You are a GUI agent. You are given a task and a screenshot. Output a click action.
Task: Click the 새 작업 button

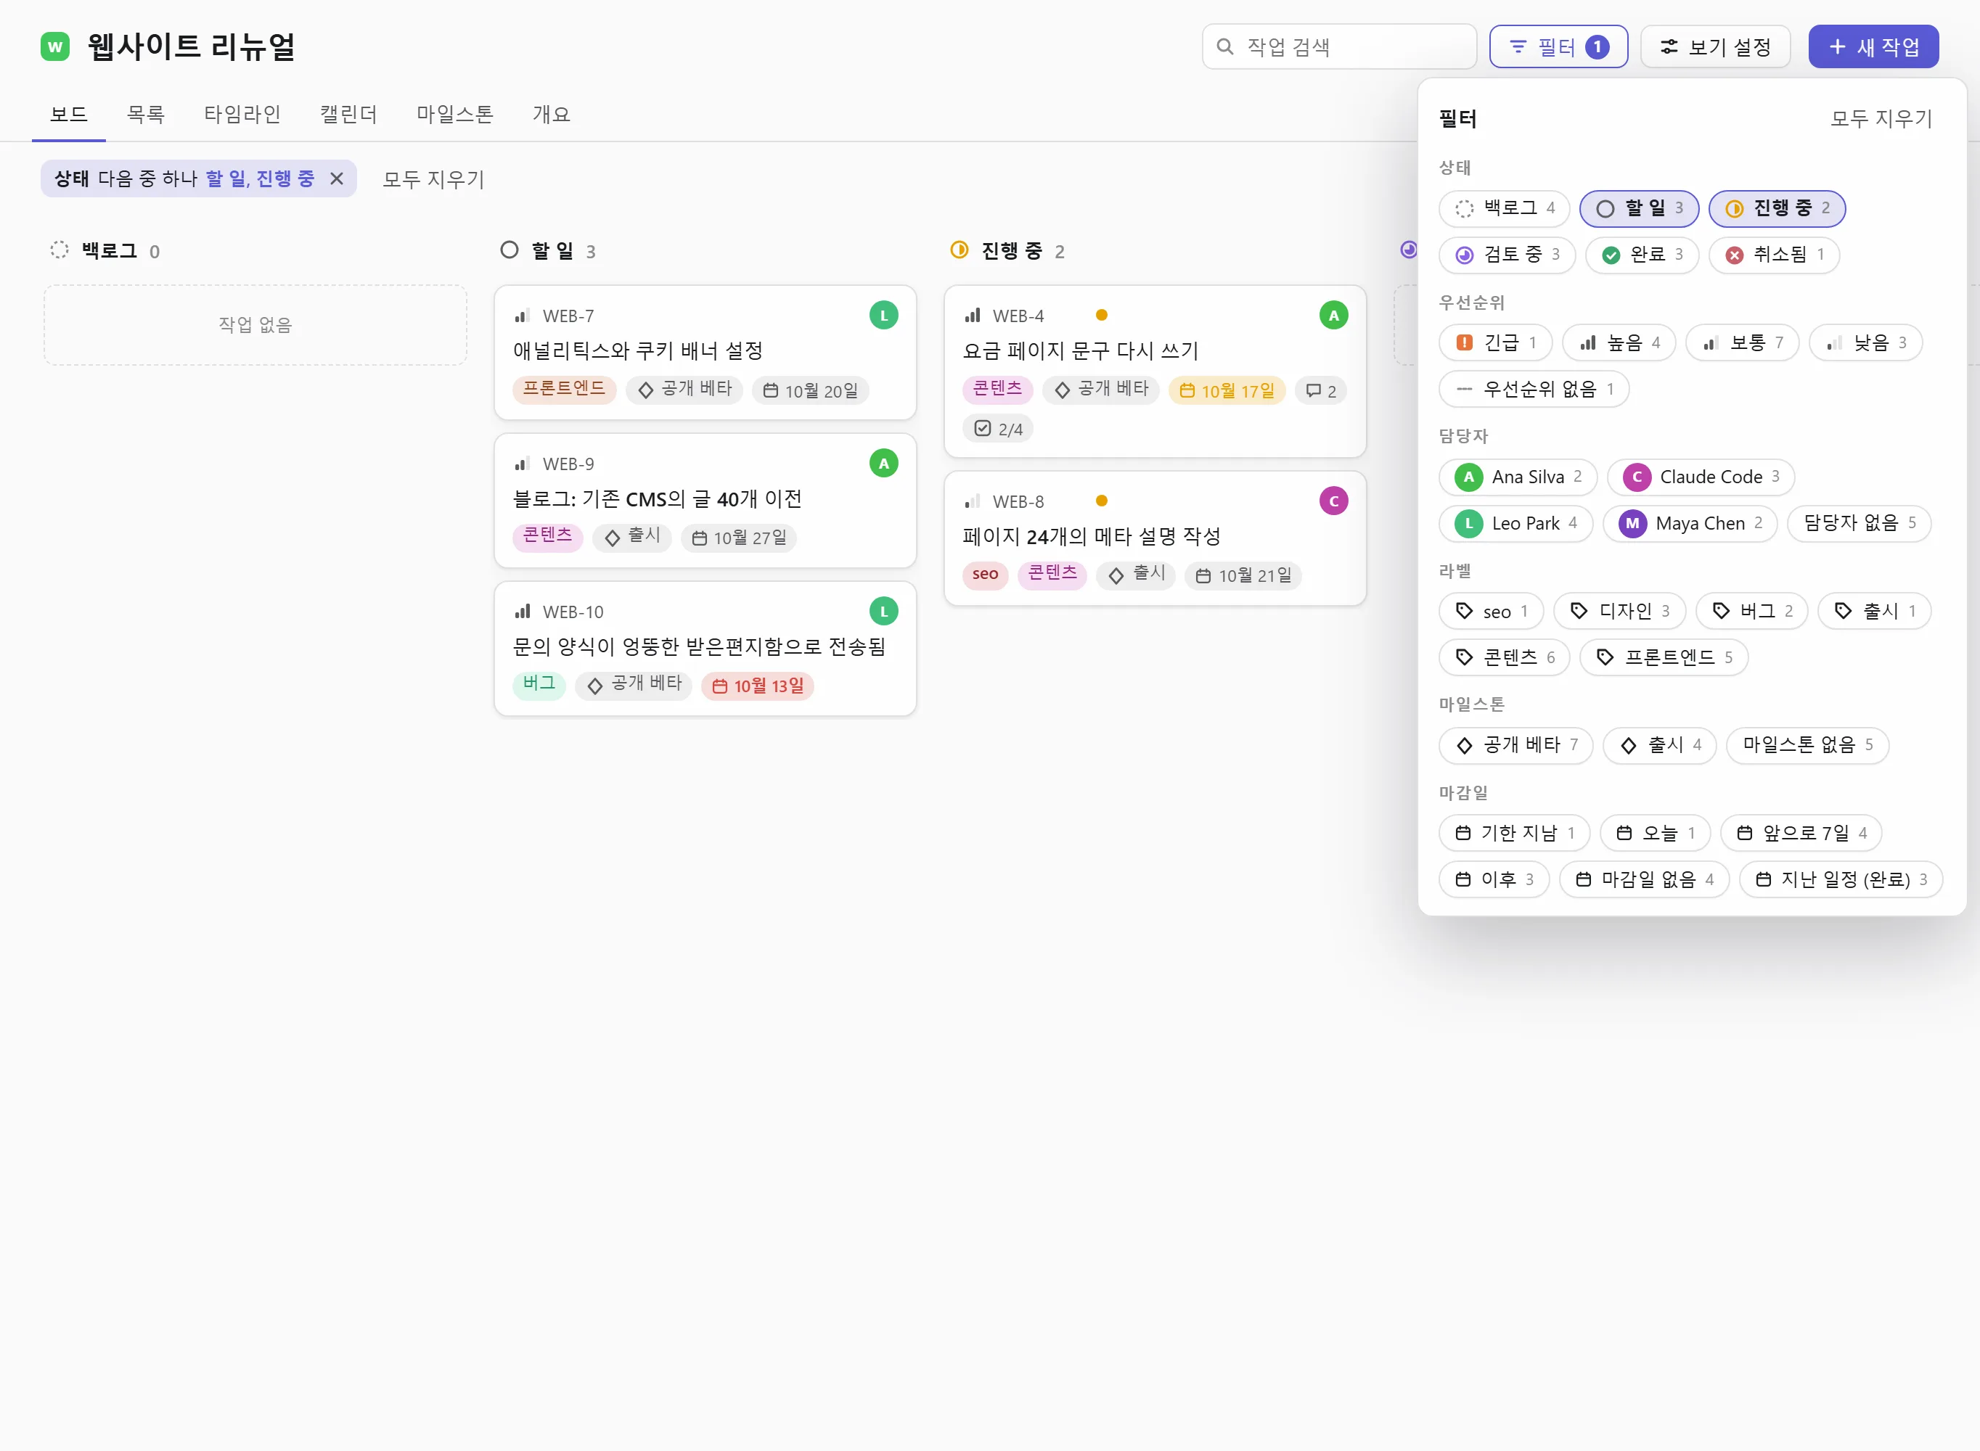click(x=1873, y=46)
